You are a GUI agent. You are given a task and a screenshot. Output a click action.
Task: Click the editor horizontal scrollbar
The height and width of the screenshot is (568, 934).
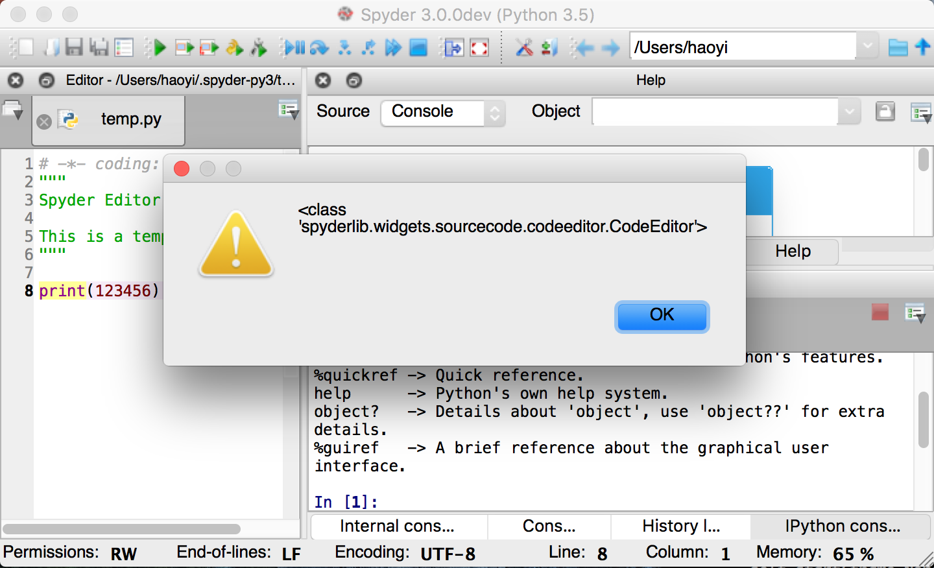(122, 529)
